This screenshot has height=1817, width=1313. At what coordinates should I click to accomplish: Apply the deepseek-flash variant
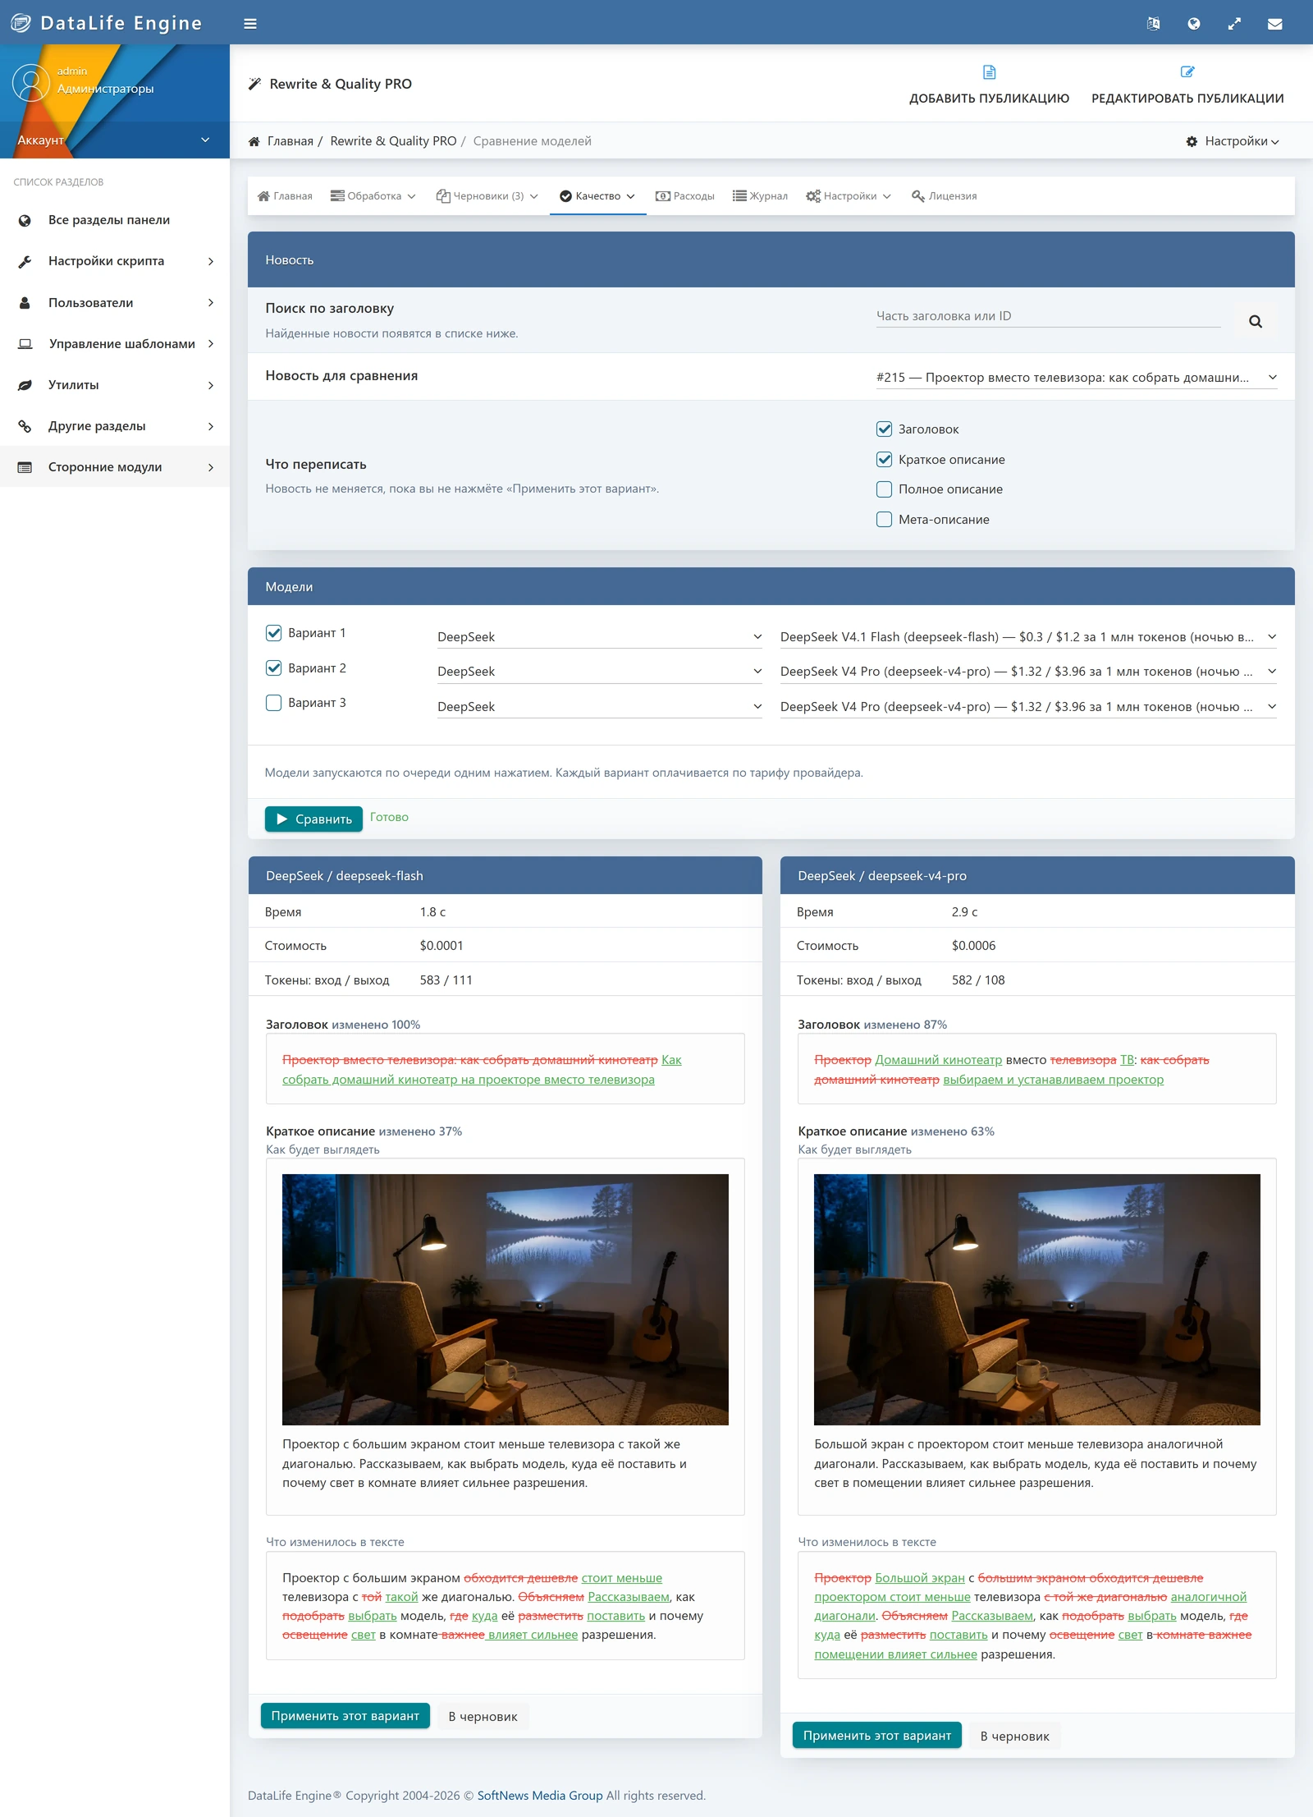(345, 1715)
